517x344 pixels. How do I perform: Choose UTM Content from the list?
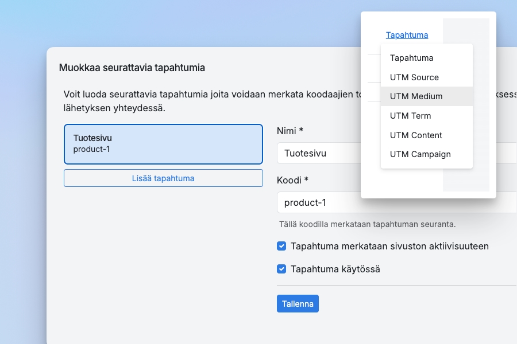(x=416, y=135)
